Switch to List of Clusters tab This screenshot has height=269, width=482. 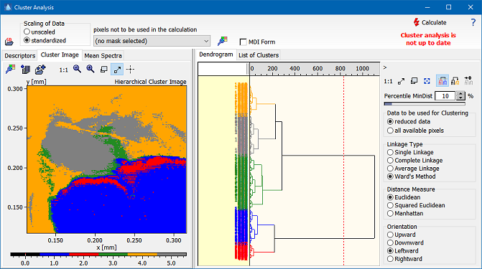point(259,55)
